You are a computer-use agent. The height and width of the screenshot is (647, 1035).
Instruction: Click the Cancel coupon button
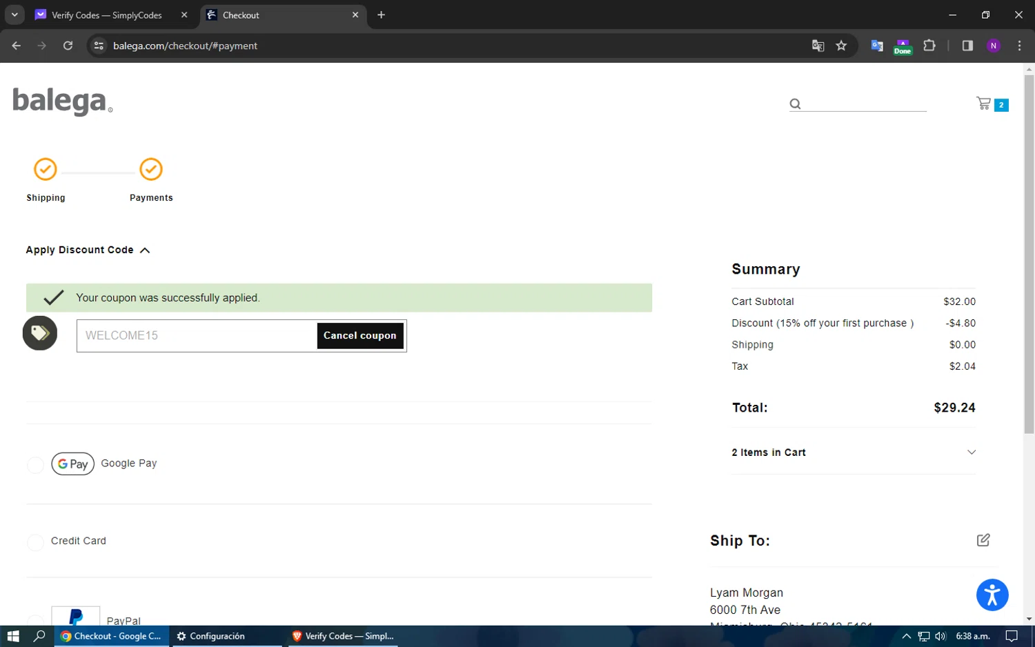click(x=360, y=336)
